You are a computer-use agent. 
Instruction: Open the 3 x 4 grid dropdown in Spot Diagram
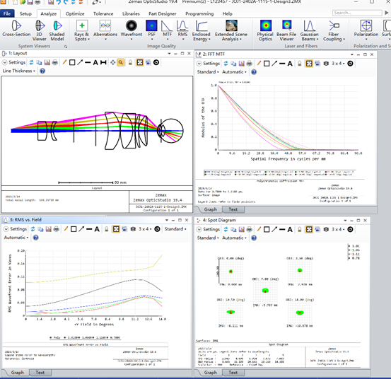(338, 229)
